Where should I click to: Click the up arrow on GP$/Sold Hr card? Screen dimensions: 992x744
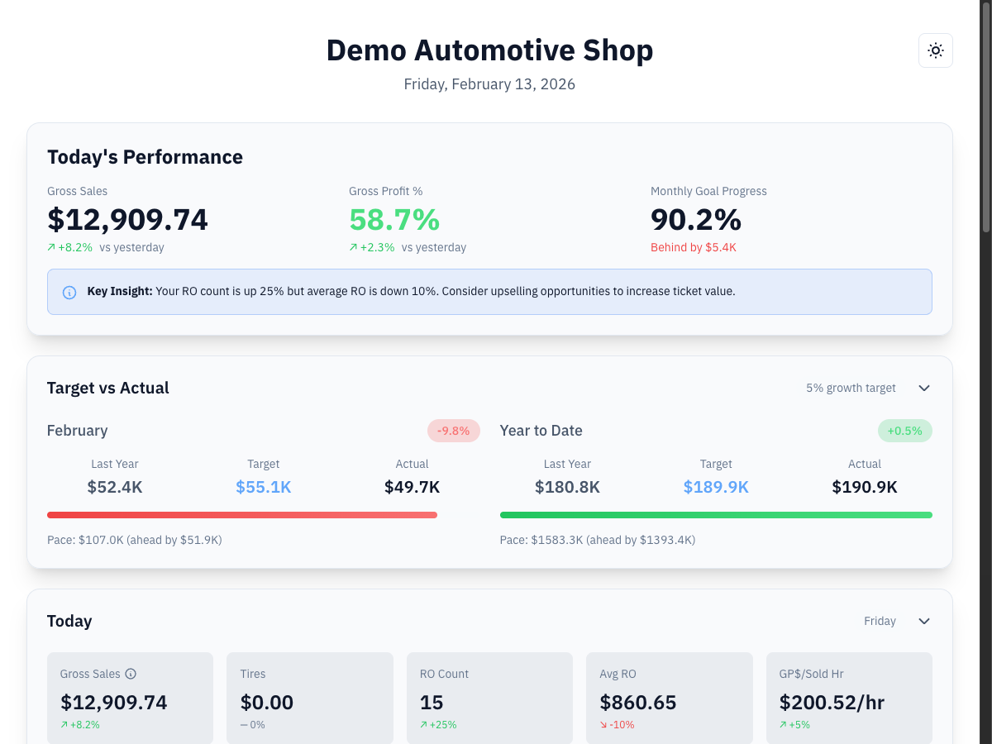(781, 724)
